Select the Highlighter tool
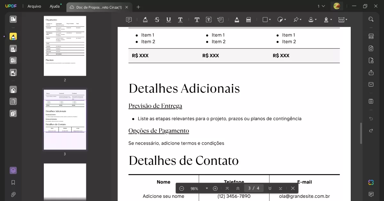384x201 pixels. pyautogui.click(x=145, y=20)
